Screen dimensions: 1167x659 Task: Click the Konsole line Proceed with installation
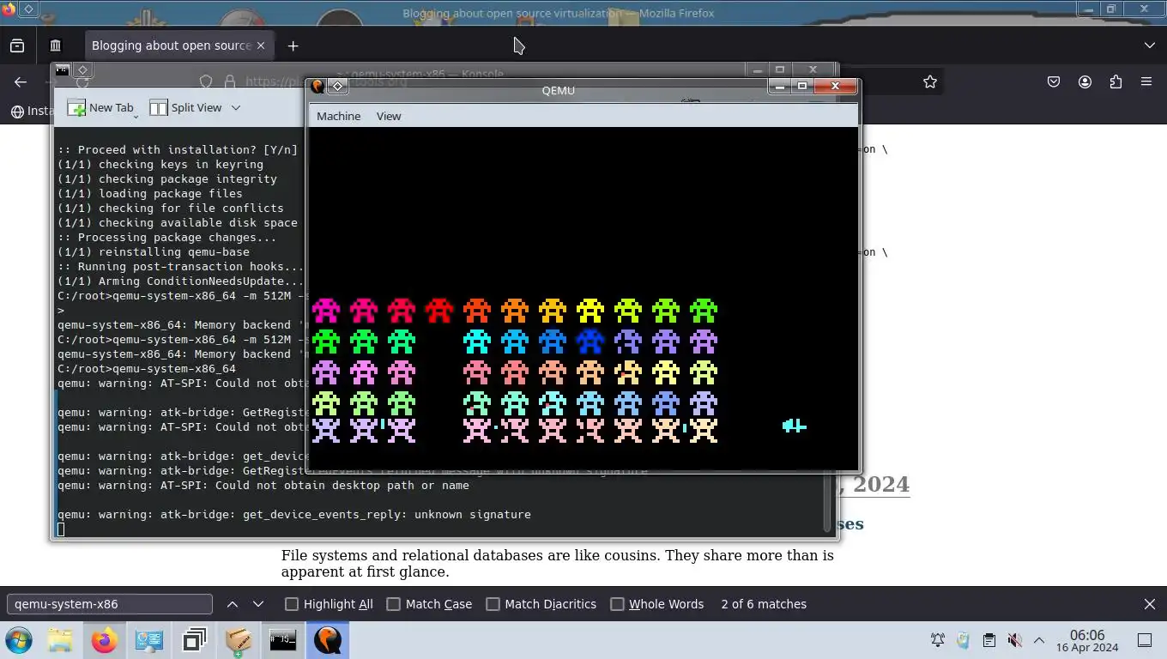click(178, 150)
